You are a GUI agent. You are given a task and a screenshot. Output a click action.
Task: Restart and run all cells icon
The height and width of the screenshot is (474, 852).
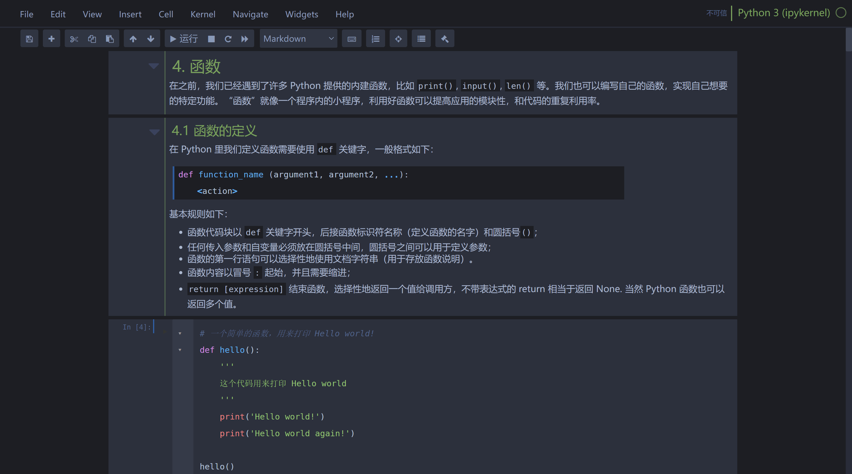(245, 39)
